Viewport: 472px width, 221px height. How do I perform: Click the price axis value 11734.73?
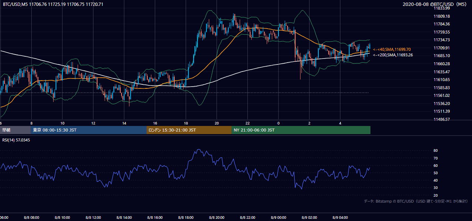click(442, 40)
